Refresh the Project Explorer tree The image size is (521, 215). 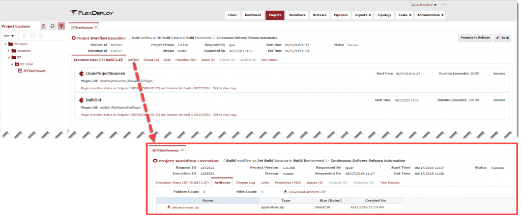pos(52,26)
